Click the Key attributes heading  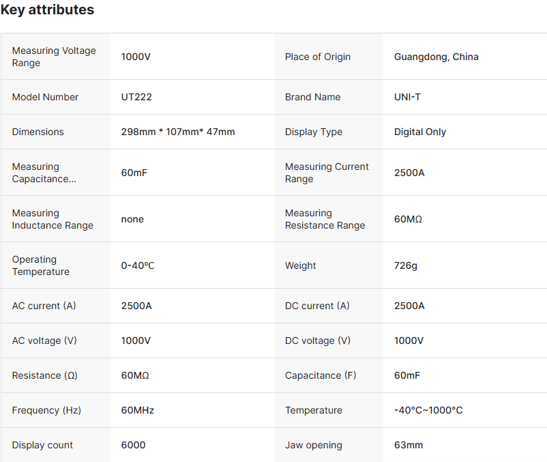coord(47,10)
